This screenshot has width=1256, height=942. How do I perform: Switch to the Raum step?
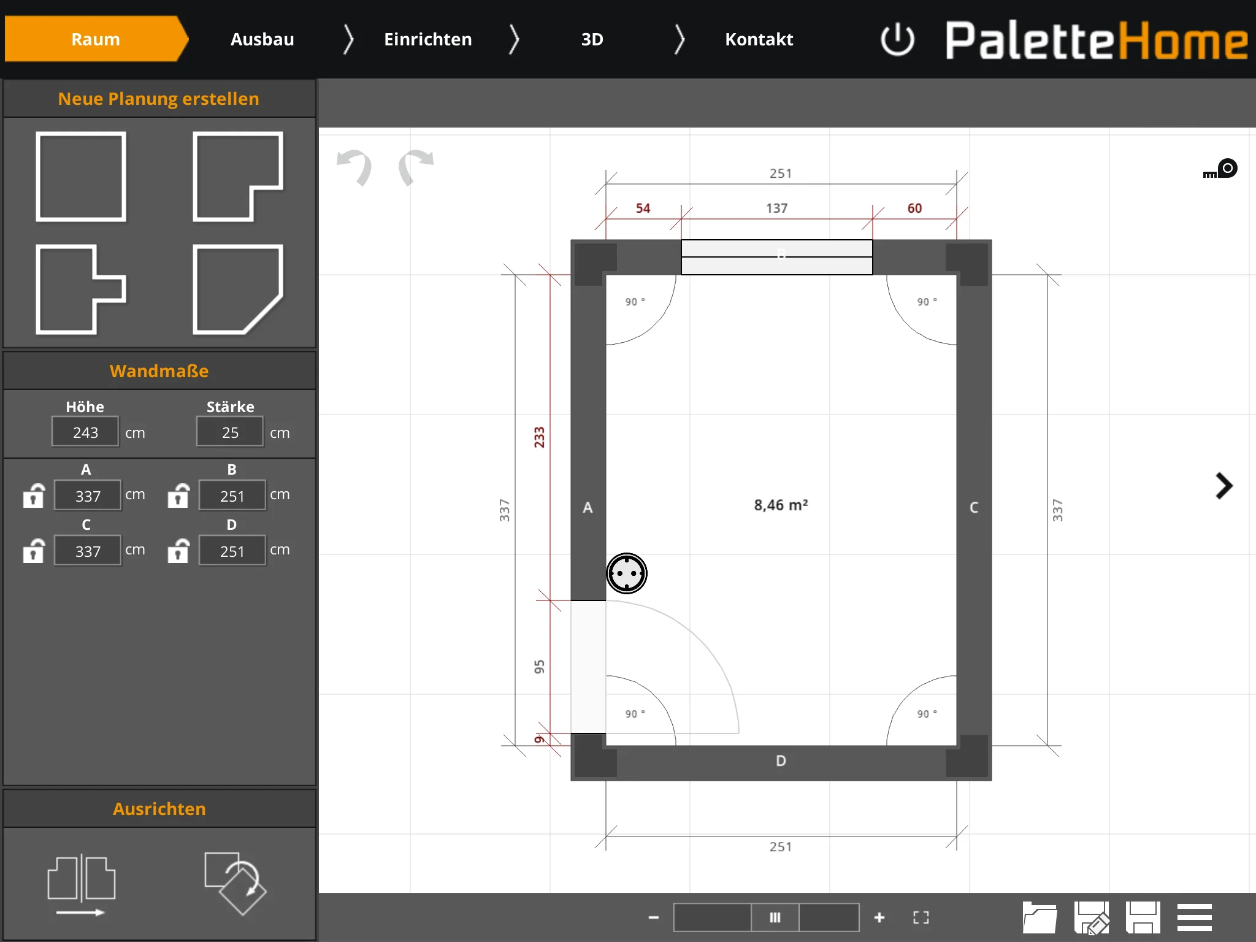96,39
